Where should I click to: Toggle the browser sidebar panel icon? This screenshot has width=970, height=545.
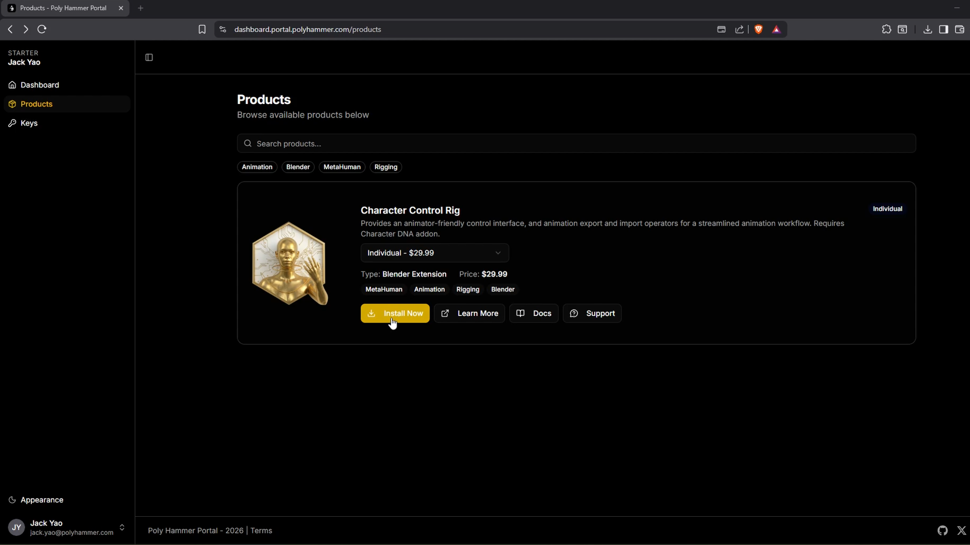tap(943, 29)
